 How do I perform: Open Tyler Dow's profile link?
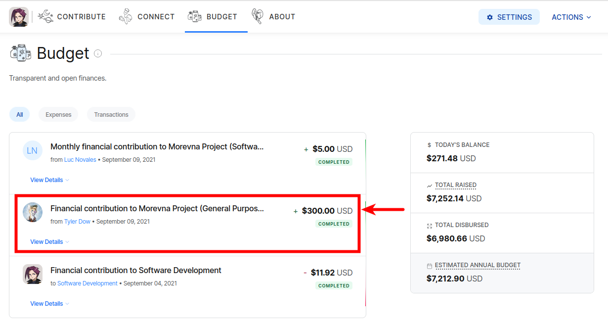(77, 222)
